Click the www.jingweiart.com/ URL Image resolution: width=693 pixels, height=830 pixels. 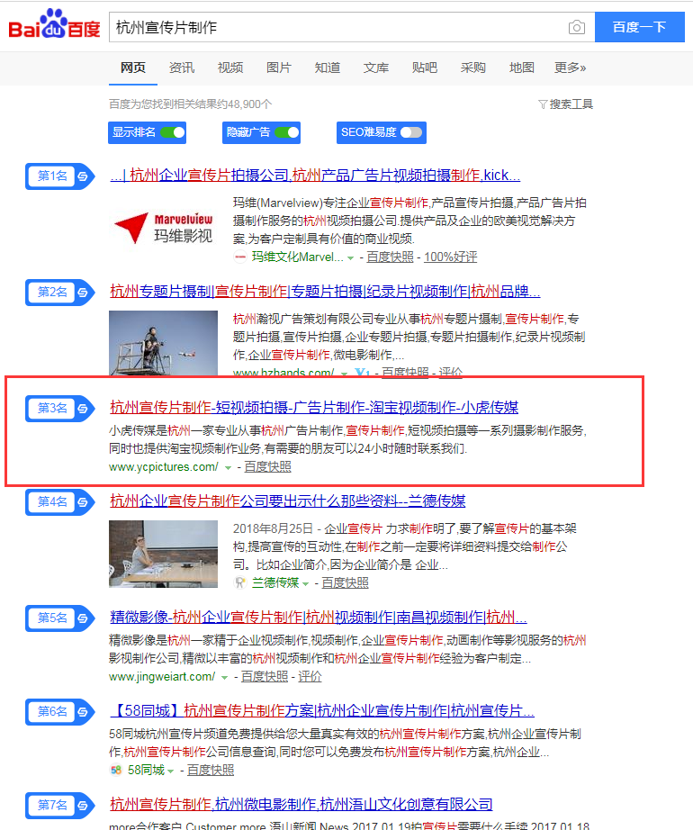(162, 676)
